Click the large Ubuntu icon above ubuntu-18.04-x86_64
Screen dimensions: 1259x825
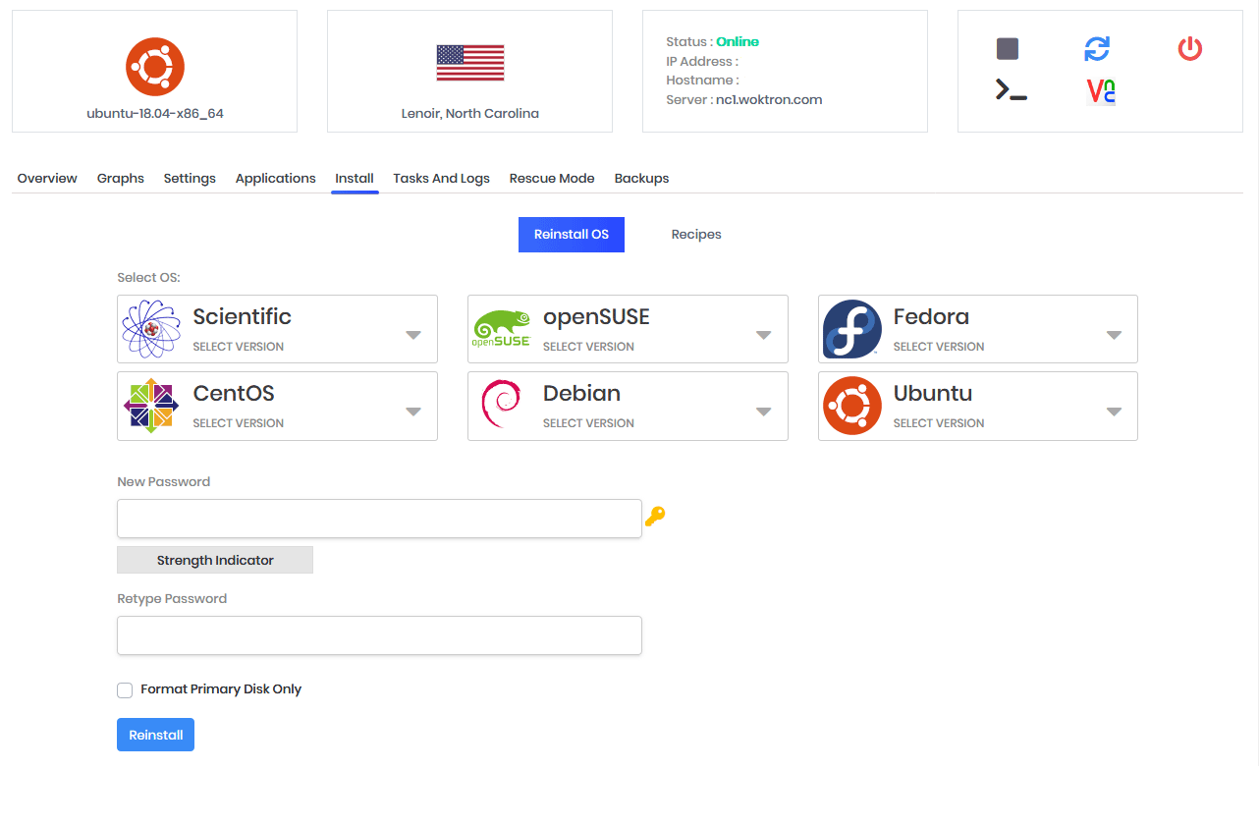155,67
